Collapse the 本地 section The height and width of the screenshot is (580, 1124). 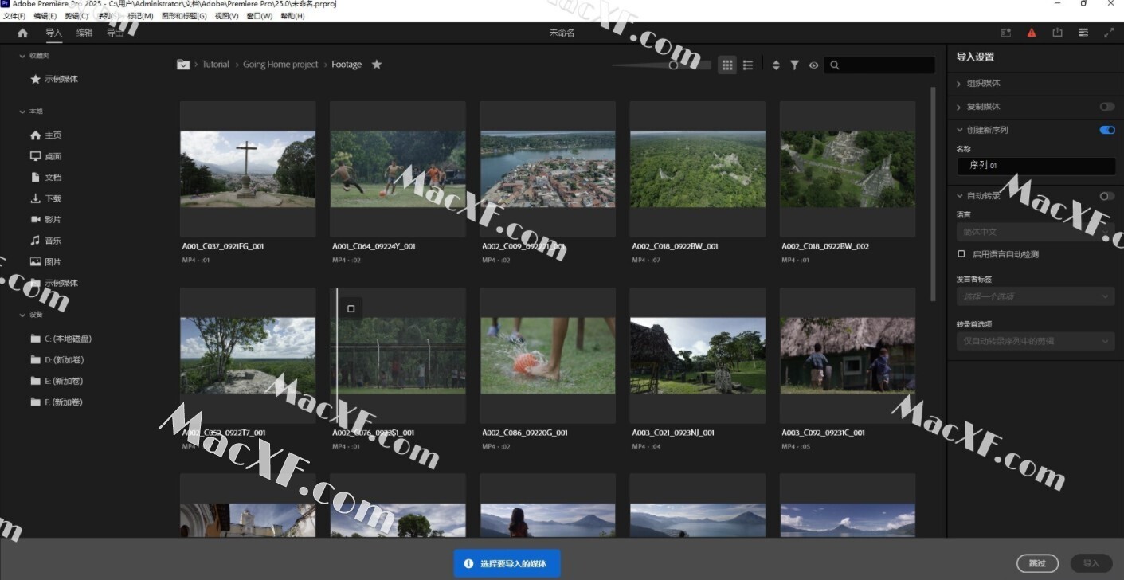pos(22,112)
